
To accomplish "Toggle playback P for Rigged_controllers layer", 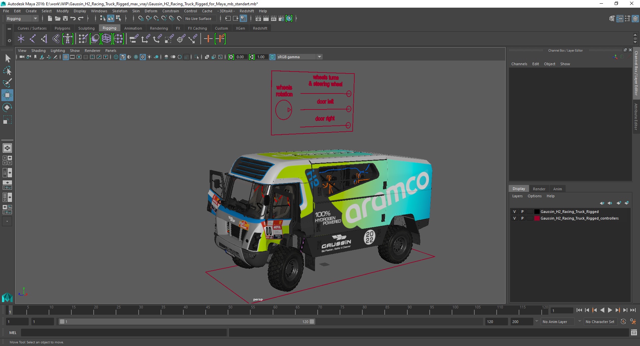I will [x=522, y=218].
